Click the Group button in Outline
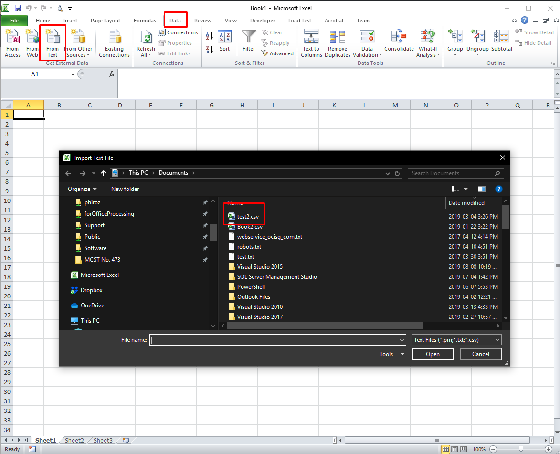The width and height of the screenshot is (560, 454). coord(455,43)
